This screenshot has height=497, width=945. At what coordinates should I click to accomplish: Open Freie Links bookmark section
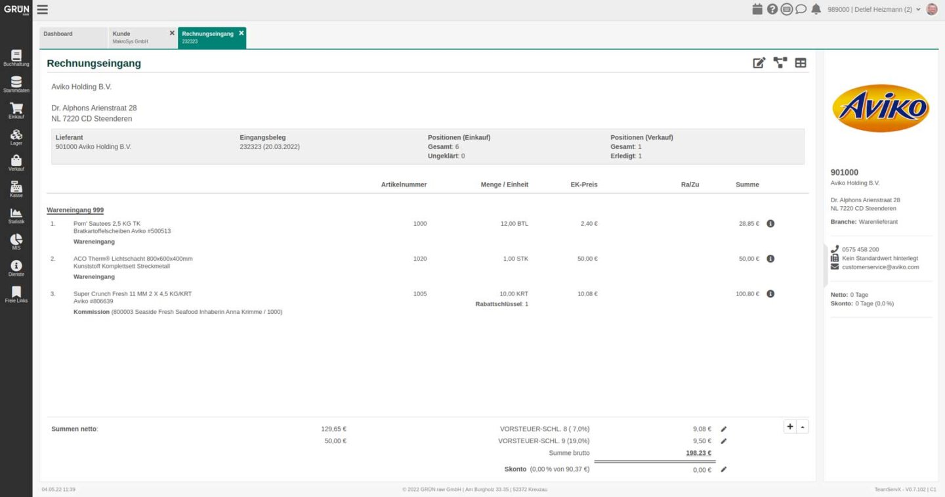(16, 295)
